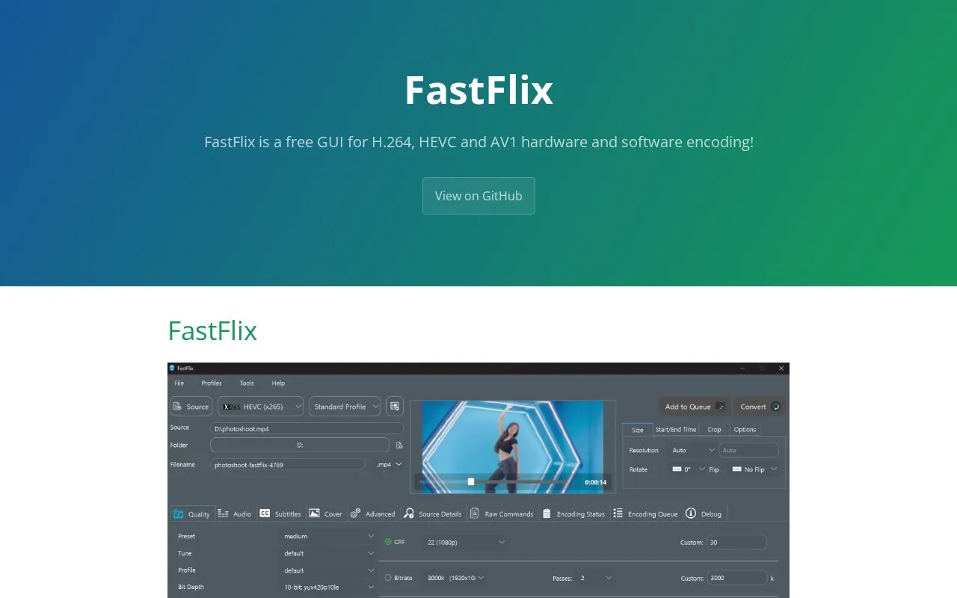Click the Filename input field

click(x=288, y=464)
